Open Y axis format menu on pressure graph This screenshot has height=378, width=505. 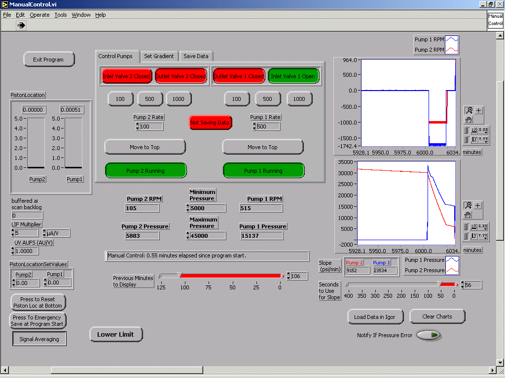pyautogui.click(x=483, y=236)
